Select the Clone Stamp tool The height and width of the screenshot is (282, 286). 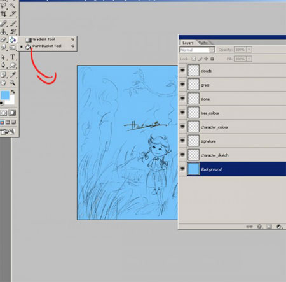click(4, 32)
